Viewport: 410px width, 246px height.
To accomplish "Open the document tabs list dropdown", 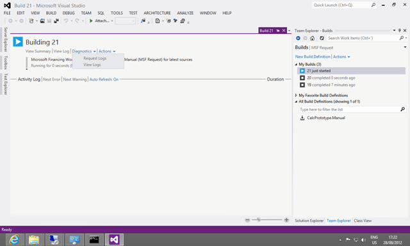I will coord(289,31).
